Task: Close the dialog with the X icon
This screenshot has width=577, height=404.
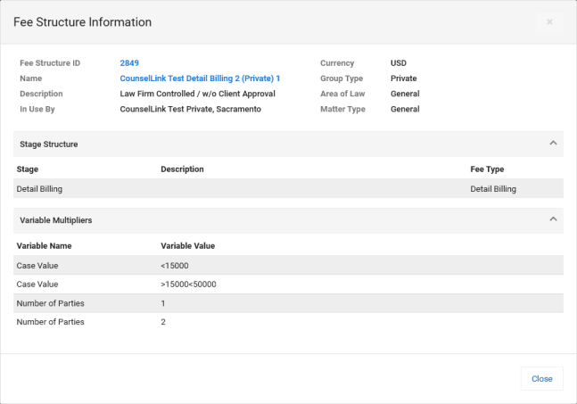Action: (x=549, y=21)
